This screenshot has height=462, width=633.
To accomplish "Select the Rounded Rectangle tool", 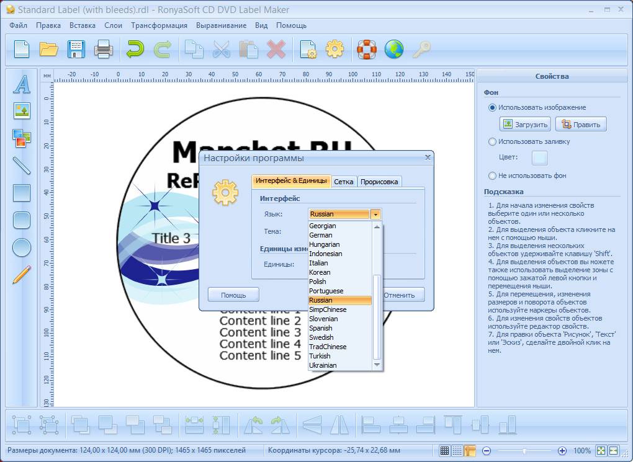I will click(x=22, y=220).
